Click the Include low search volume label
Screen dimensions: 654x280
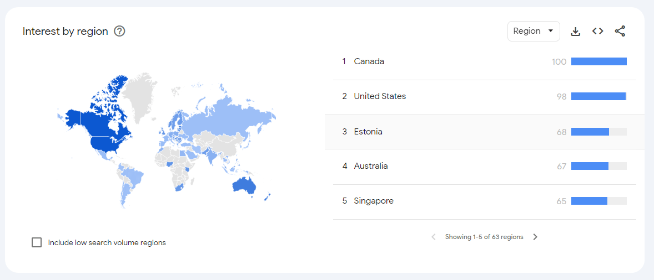coord(107,242)
